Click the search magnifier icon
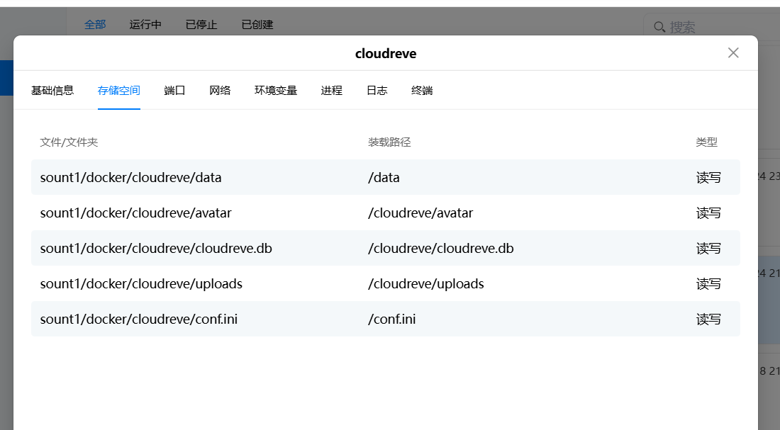Image resolution: width=780 pixels, height=430 pixels. pos(659,27)
